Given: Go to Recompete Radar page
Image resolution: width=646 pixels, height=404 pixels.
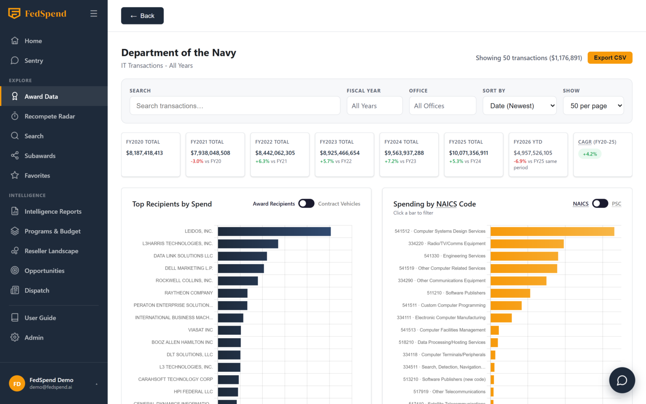Looking at the screenshot, I should coord(54,116).
